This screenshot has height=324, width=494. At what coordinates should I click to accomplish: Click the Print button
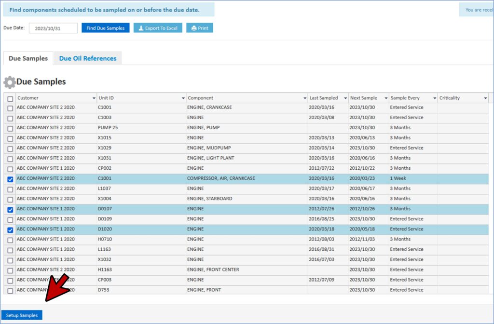[x=200, y=28]
